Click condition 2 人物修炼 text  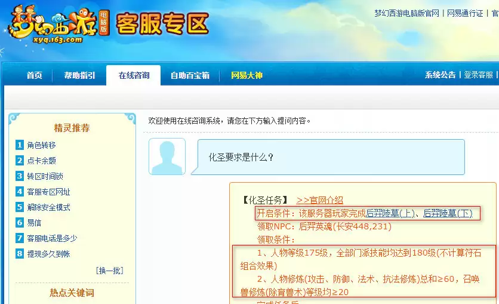[x=360, y=285]
